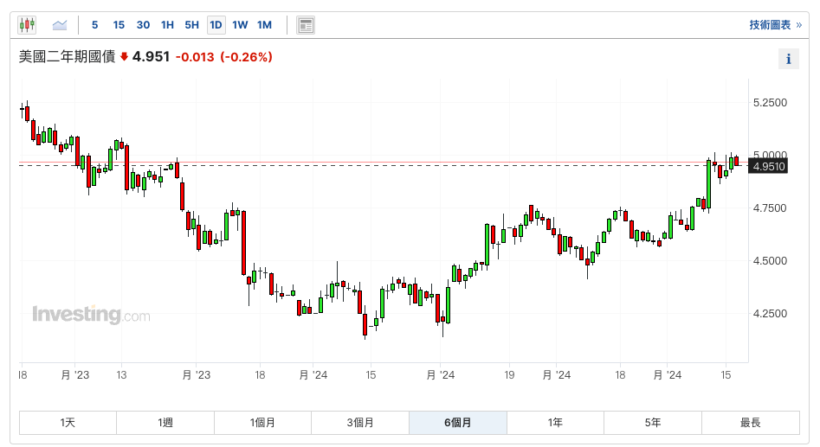This screenshot has height=447, width=820.
Task: Choose the 5H interval
Action: 191,25
